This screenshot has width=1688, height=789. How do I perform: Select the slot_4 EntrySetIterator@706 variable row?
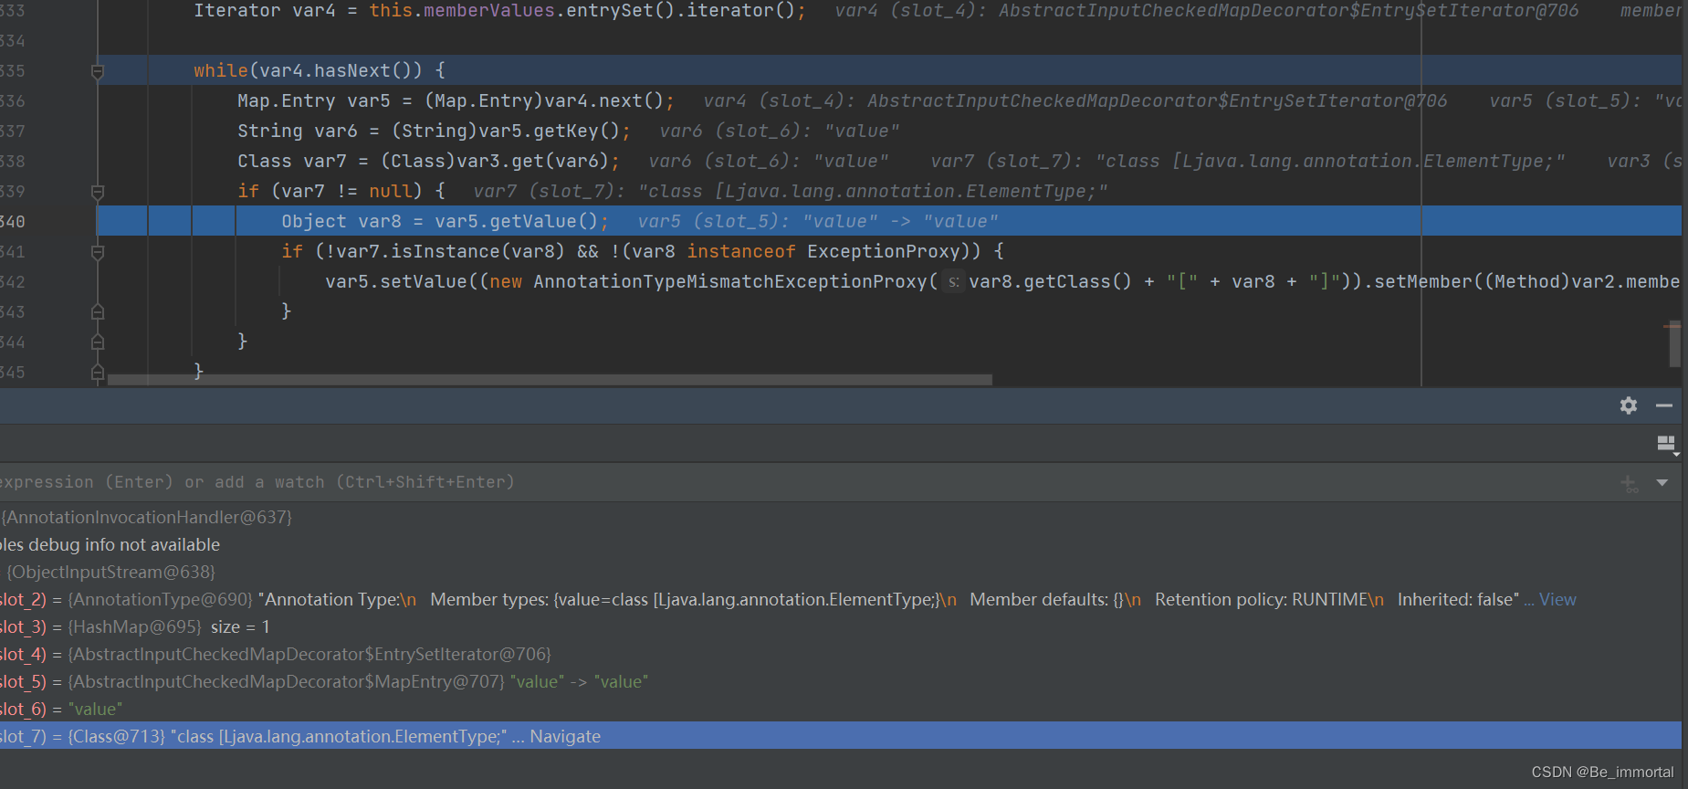(840, 655)
